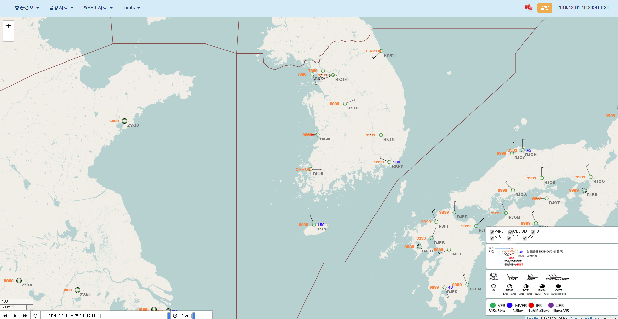Open the 실황자료 menu
This screenshot has height=319, width=618.
(x=61, y=7)
